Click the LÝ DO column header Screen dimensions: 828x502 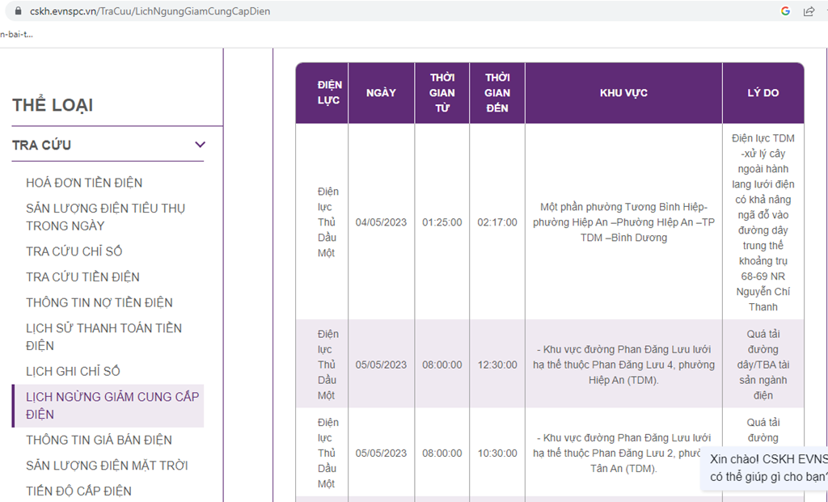[763, 93]
